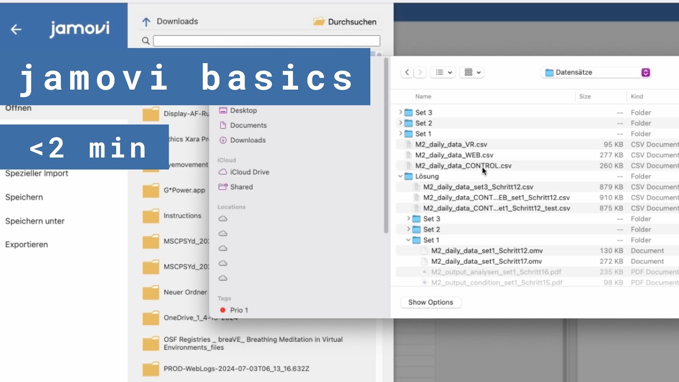The height and width of the screenshot is (382, 679).
Task: Select Speichern menu entry
Action: coord(24,197)
